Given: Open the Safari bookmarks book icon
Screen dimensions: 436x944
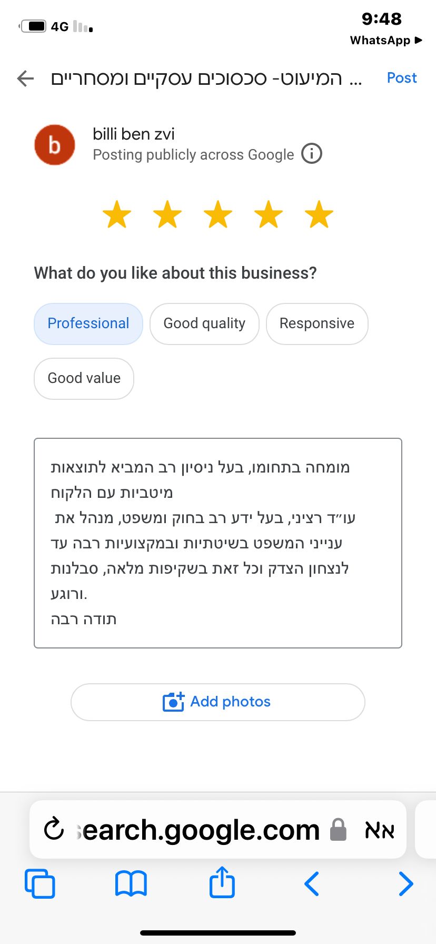Looking at the screenshot, I should pos(131,884).
